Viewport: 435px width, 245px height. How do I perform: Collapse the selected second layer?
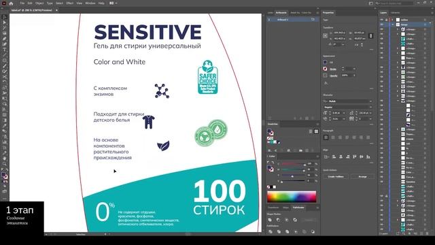tap(392, 24)
